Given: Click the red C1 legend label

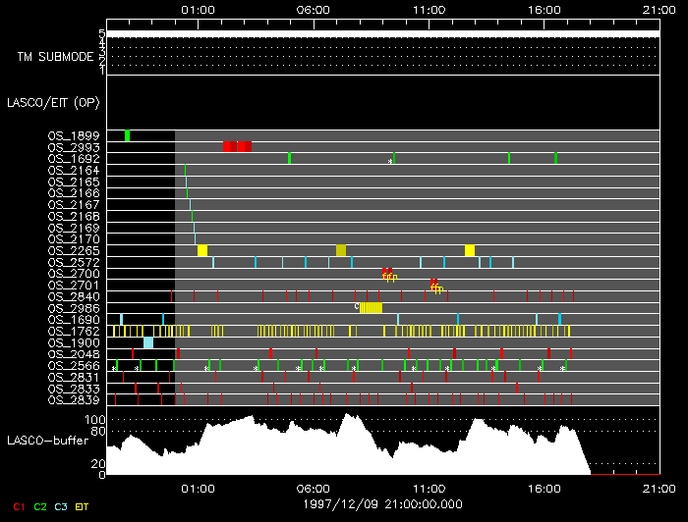Looking at the screenshot, I should [18, 506].
